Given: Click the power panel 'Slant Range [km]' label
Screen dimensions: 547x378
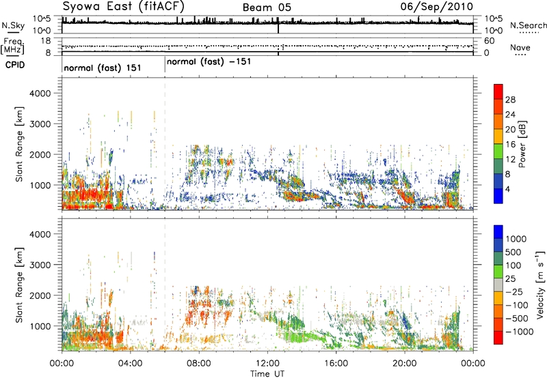Looking at the screenshot, I should (19, 144).
